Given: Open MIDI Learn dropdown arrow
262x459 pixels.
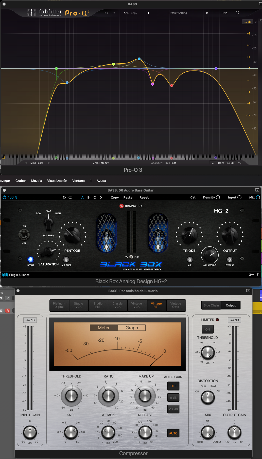Looking at the screenshot, I should (x=48, y=163).
